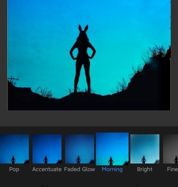Viewport: 178px width, 187px height.
Task: Choose the Bright text label
Action: click(x=145, y=170)
